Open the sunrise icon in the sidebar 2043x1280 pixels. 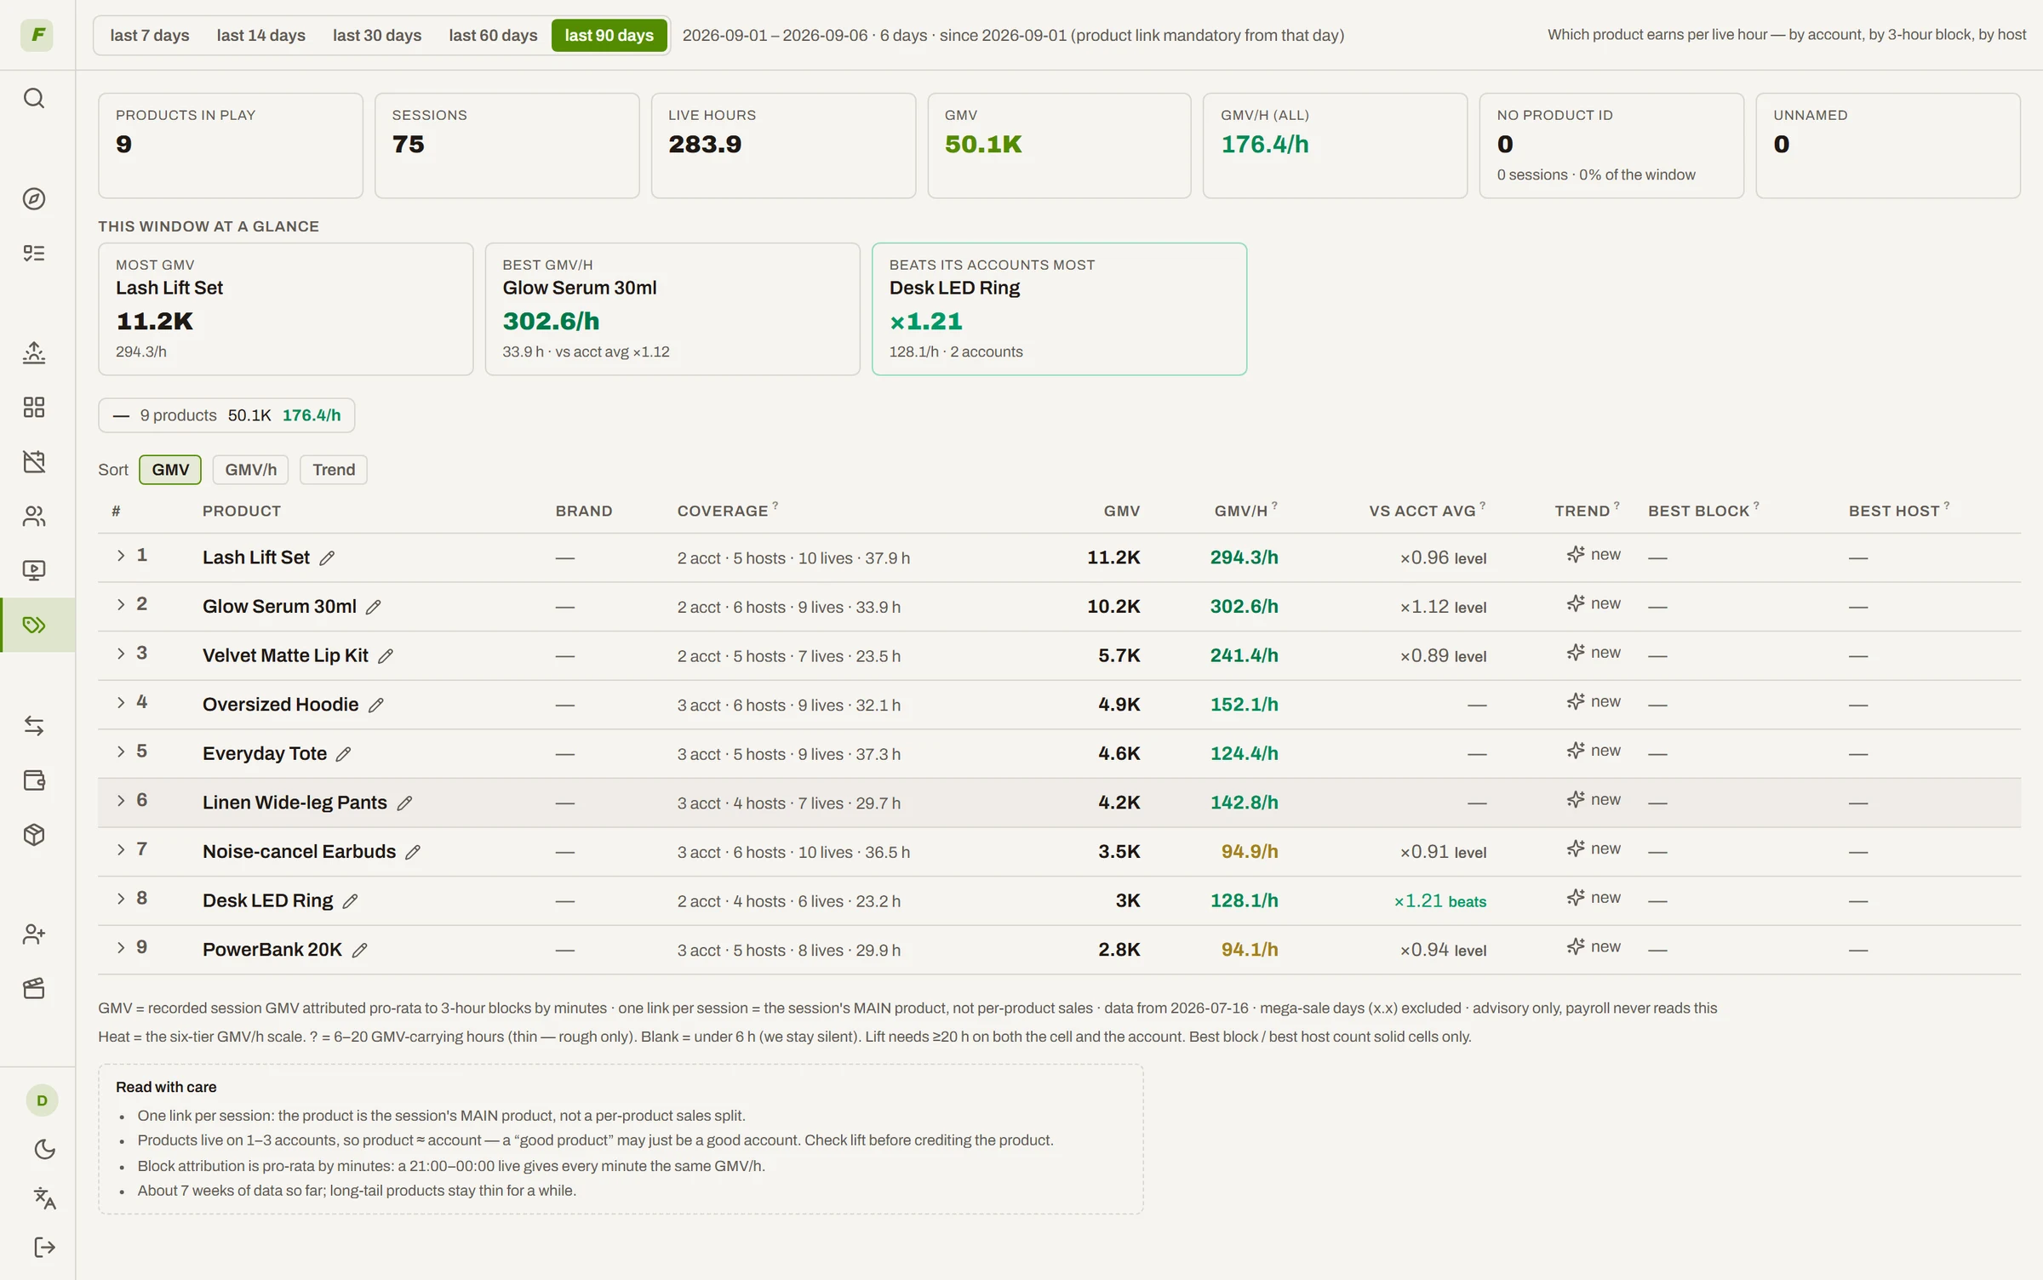point(34,352)
